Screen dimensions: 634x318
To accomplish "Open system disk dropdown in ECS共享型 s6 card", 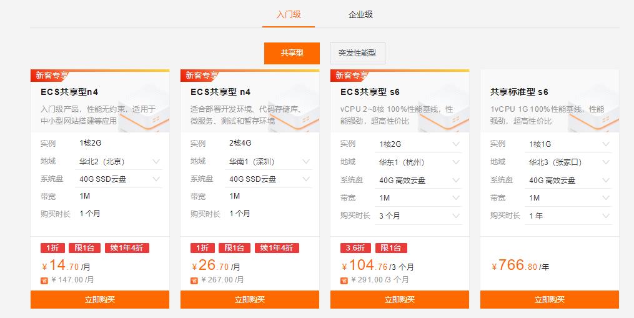I will [419, 180].
